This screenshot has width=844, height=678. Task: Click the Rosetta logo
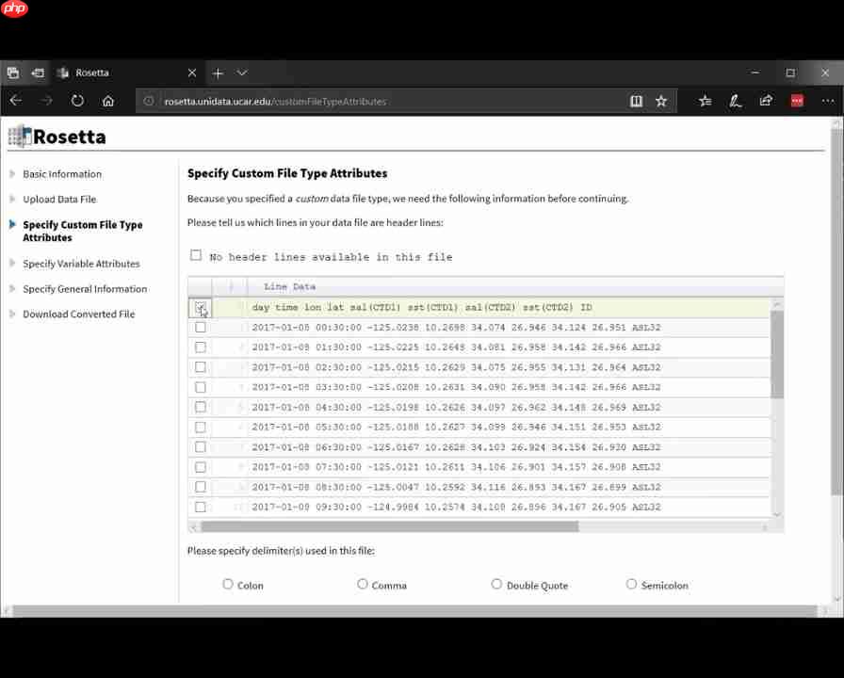(x=57, y=137)
